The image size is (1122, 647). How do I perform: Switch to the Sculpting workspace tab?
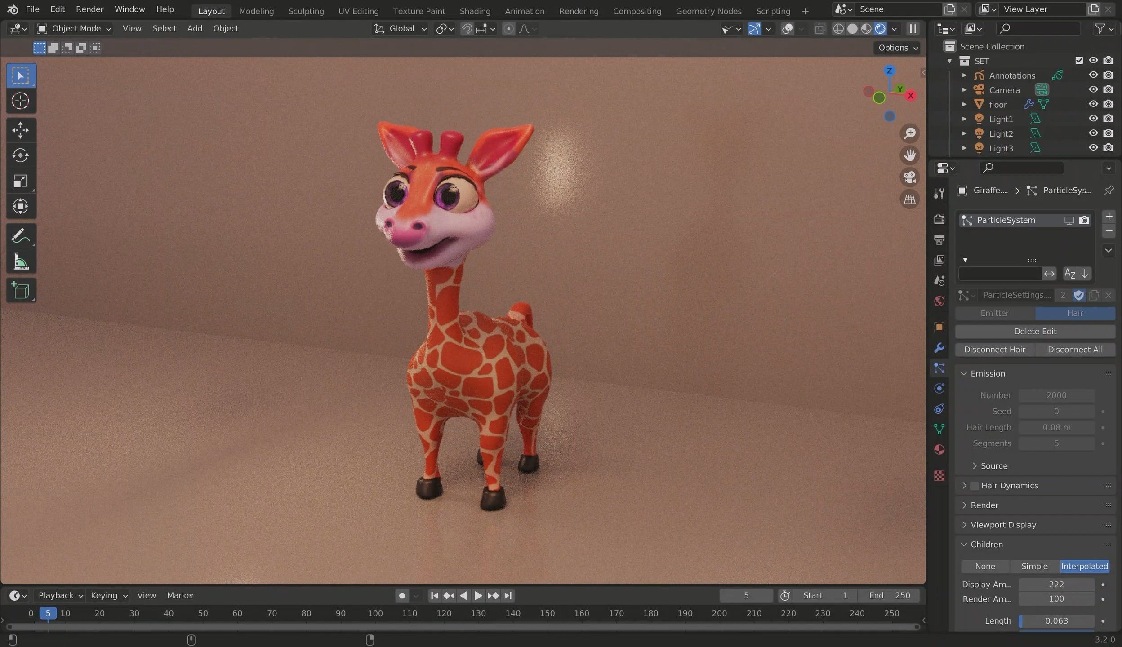[306, 11]
